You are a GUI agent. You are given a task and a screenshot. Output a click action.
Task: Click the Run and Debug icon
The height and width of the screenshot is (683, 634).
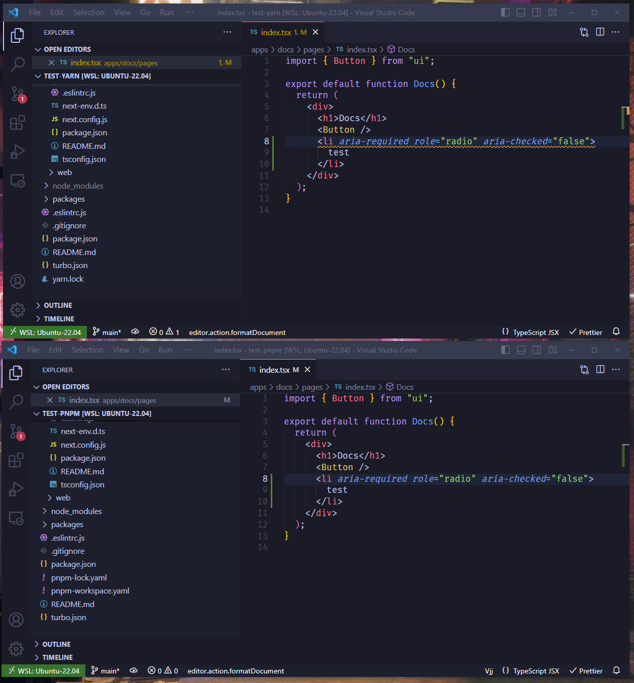(x=18, y=151)
